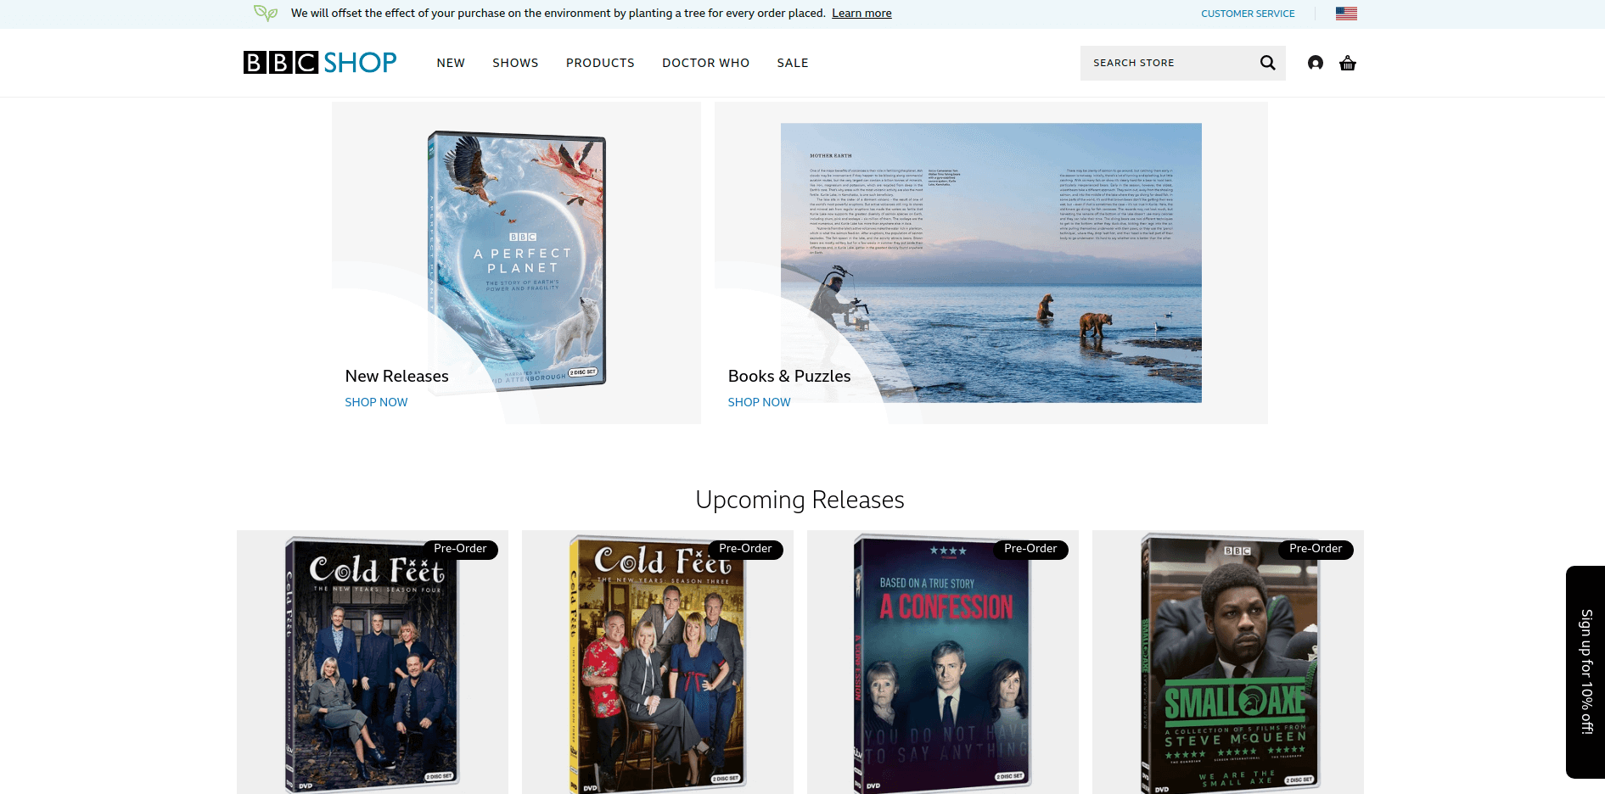The width and height of the screenshot is (1605, 794).
Task: Click SHOP NOW under New Releases
Action: (376, 402)
